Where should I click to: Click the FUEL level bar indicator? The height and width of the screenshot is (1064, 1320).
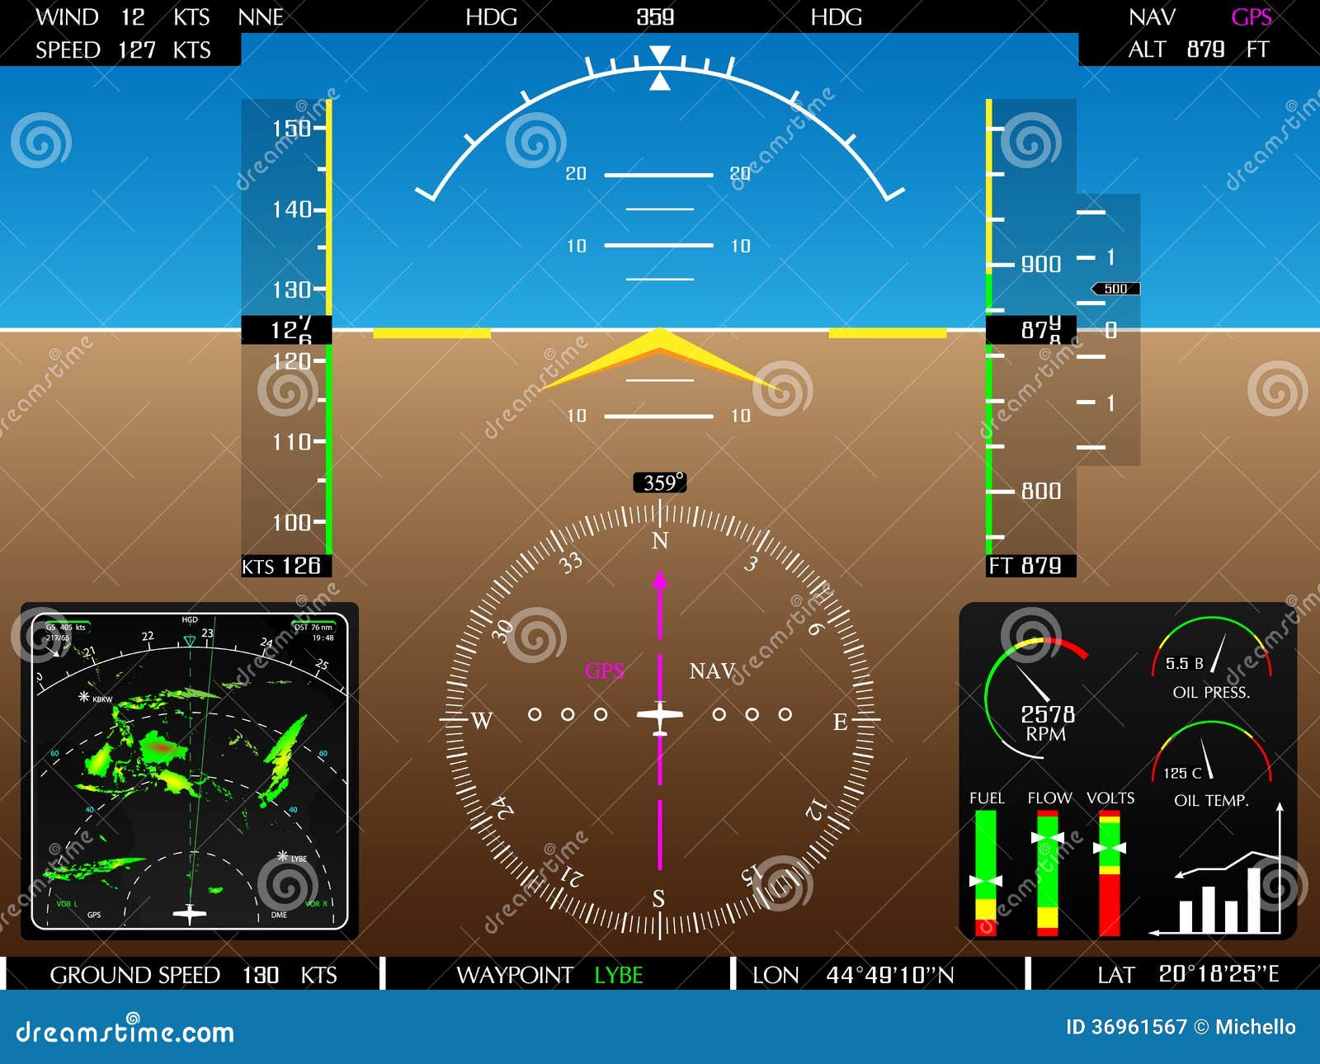[x=986, y=873]
